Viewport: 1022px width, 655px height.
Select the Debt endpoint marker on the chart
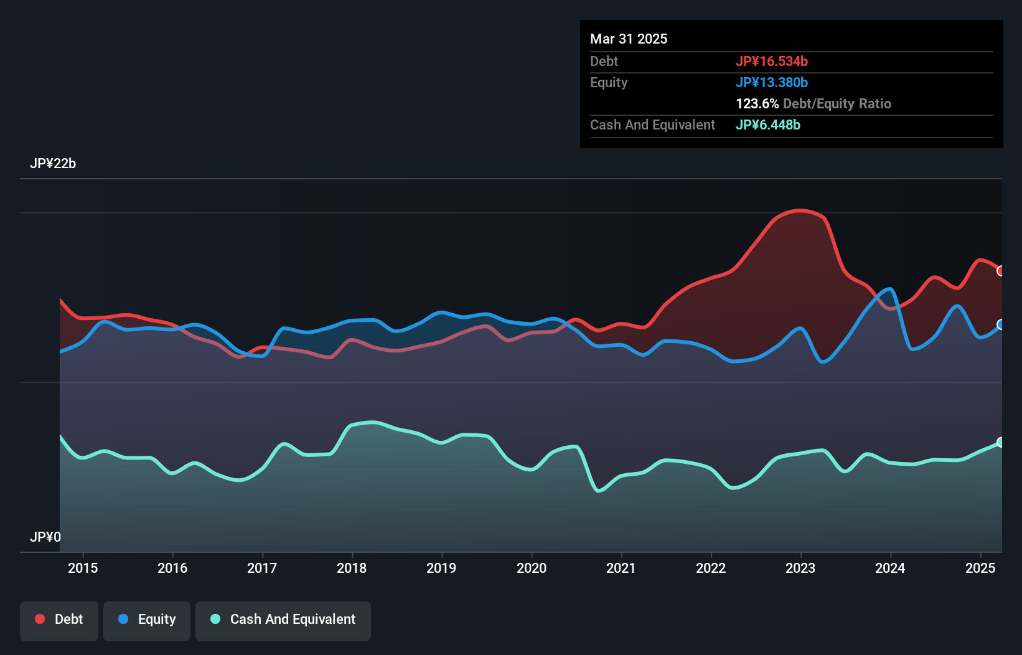point(1001,271)
